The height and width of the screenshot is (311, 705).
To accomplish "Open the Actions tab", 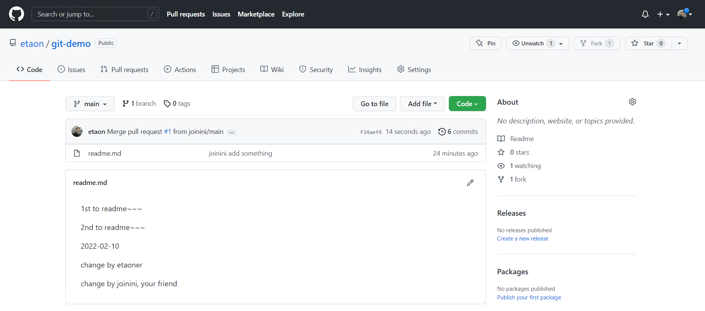I will [x=180, y=69].
